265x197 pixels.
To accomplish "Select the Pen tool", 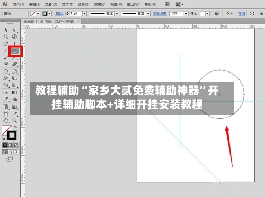I will [6, 44].
